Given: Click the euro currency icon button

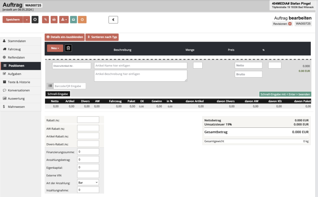Looking at the screenshot, I should pos(113,20).
